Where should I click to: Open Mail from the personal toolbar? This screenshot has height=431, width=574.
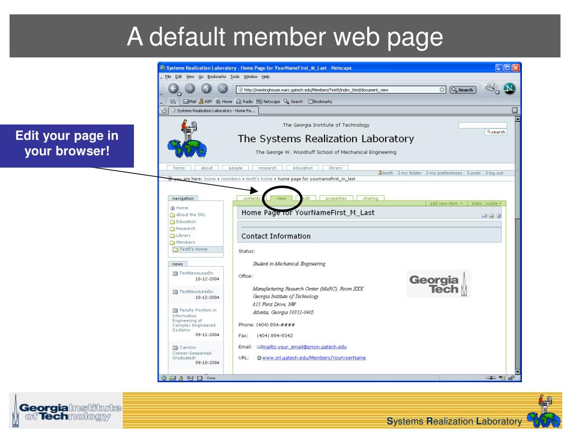tap(189, 102)
